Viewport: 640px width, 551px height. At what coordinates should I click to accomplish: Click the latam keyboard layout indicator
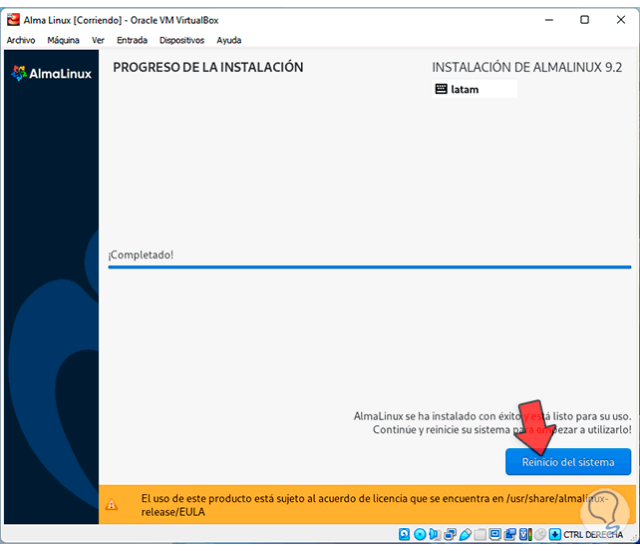[x=475, y=89]
